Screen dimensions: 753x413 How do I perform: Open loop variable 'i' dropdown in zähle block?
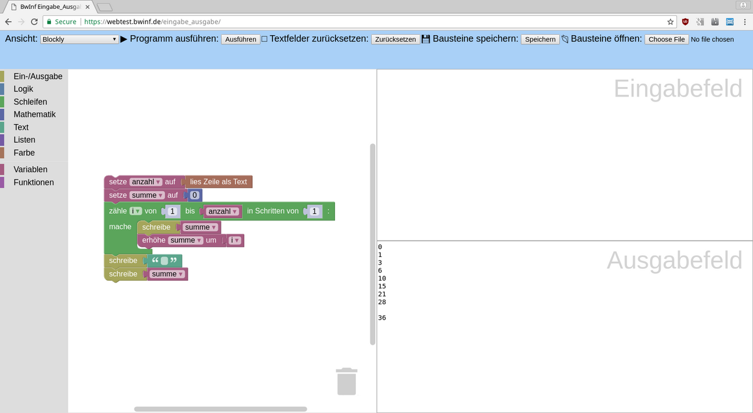136,211
